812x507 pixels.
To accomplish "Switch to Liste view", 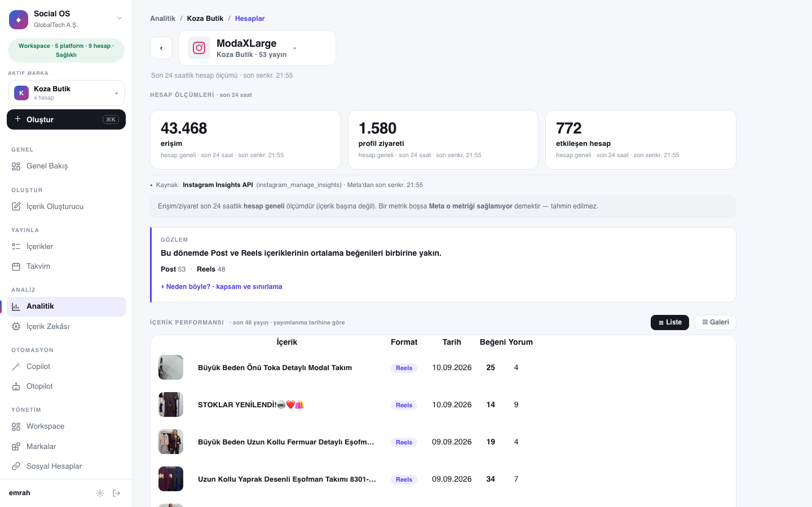I will pyautogui.click(x=670, y=322).
